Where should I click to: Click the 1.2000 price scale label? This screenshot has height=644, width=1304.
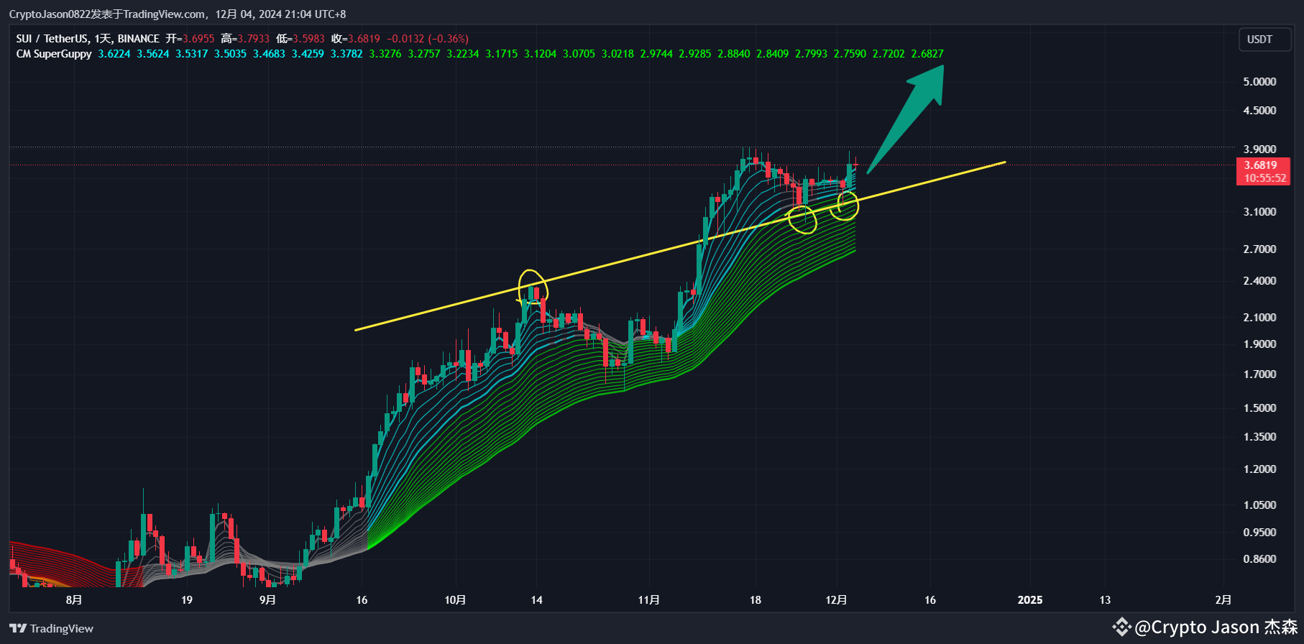[1259, 469]
